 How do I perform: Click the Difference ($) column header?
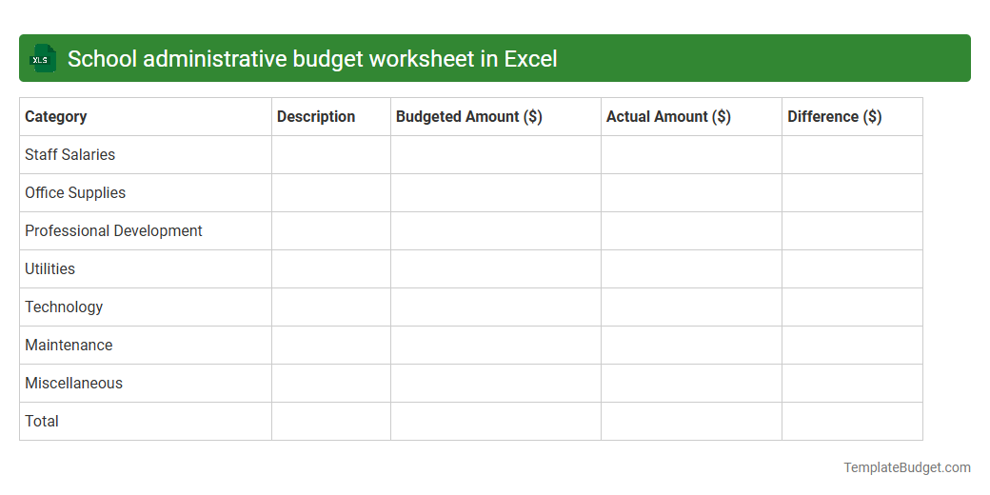[852, 117]
